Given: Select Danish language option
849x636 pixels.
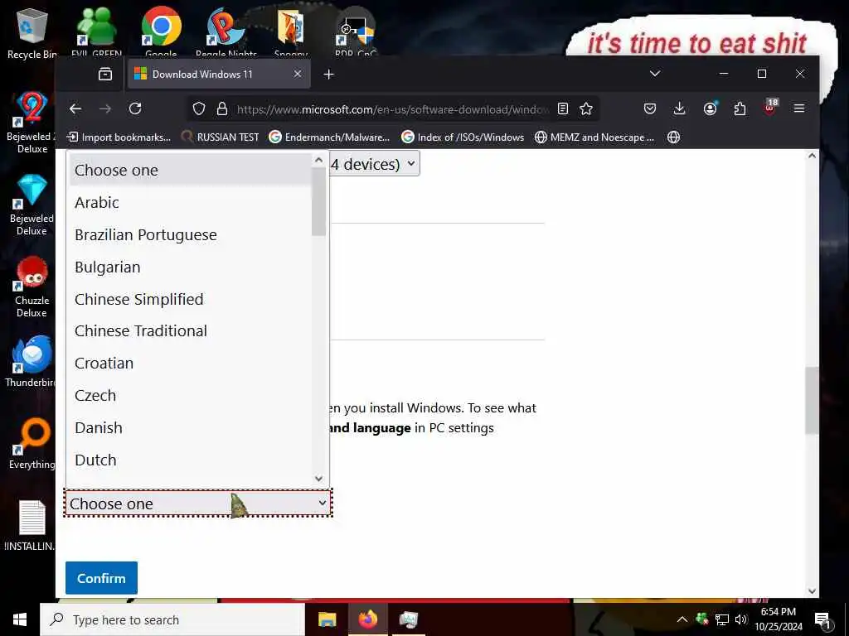Looking at the screenshot, I should pos(190,428).
